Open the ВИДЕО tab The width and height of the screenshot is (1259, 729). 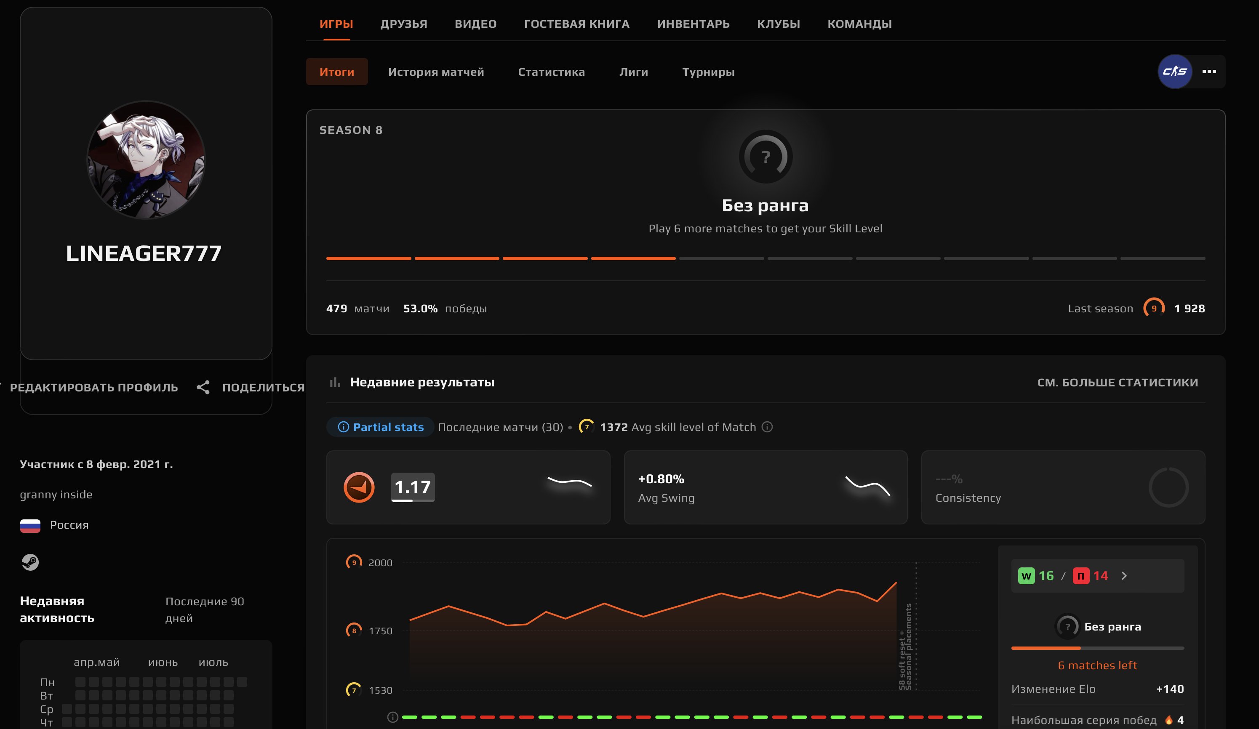click(x=475, y=24)
